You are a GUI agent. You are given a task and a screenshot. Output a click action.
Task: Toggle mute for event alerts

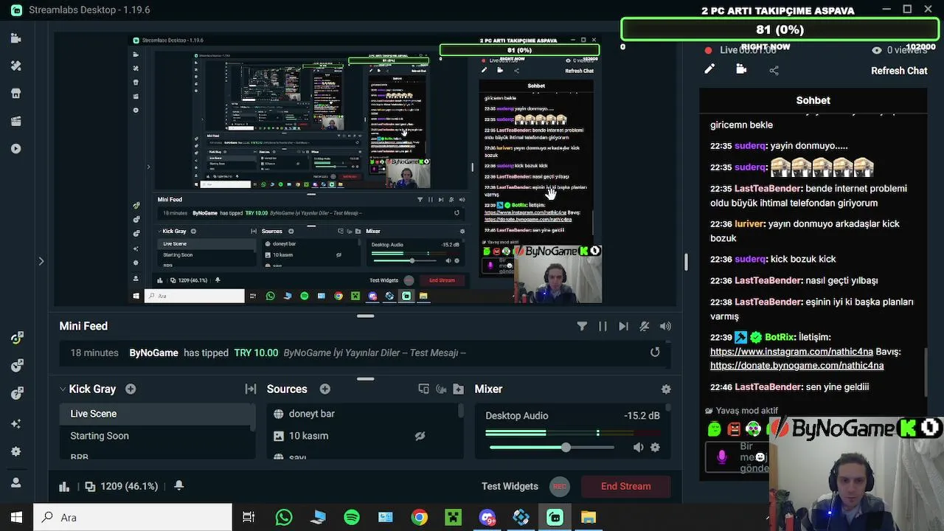click(645, 326)
